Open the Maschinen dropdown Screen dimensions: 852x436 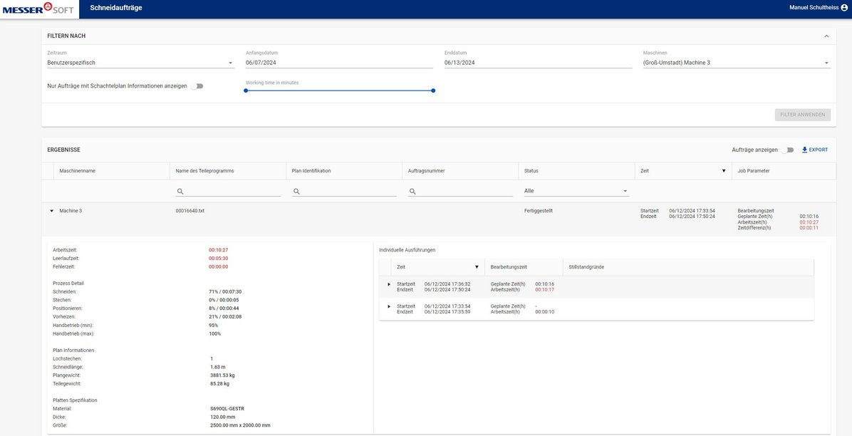pos(736,63)
